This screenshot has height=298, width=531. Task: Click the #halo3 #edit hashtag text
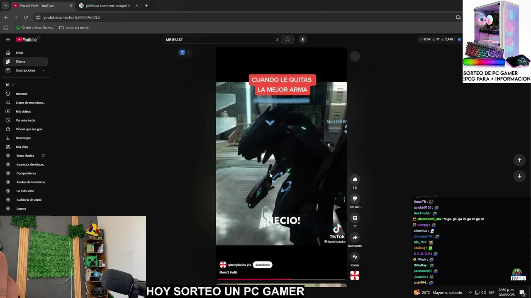[228, 272]
